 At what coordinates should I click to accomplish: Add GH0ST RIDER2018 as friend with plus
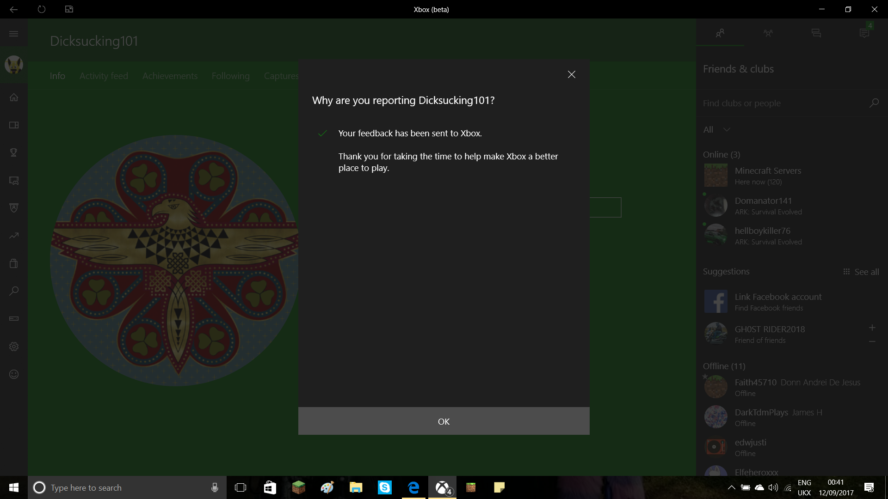pos(872,328)
